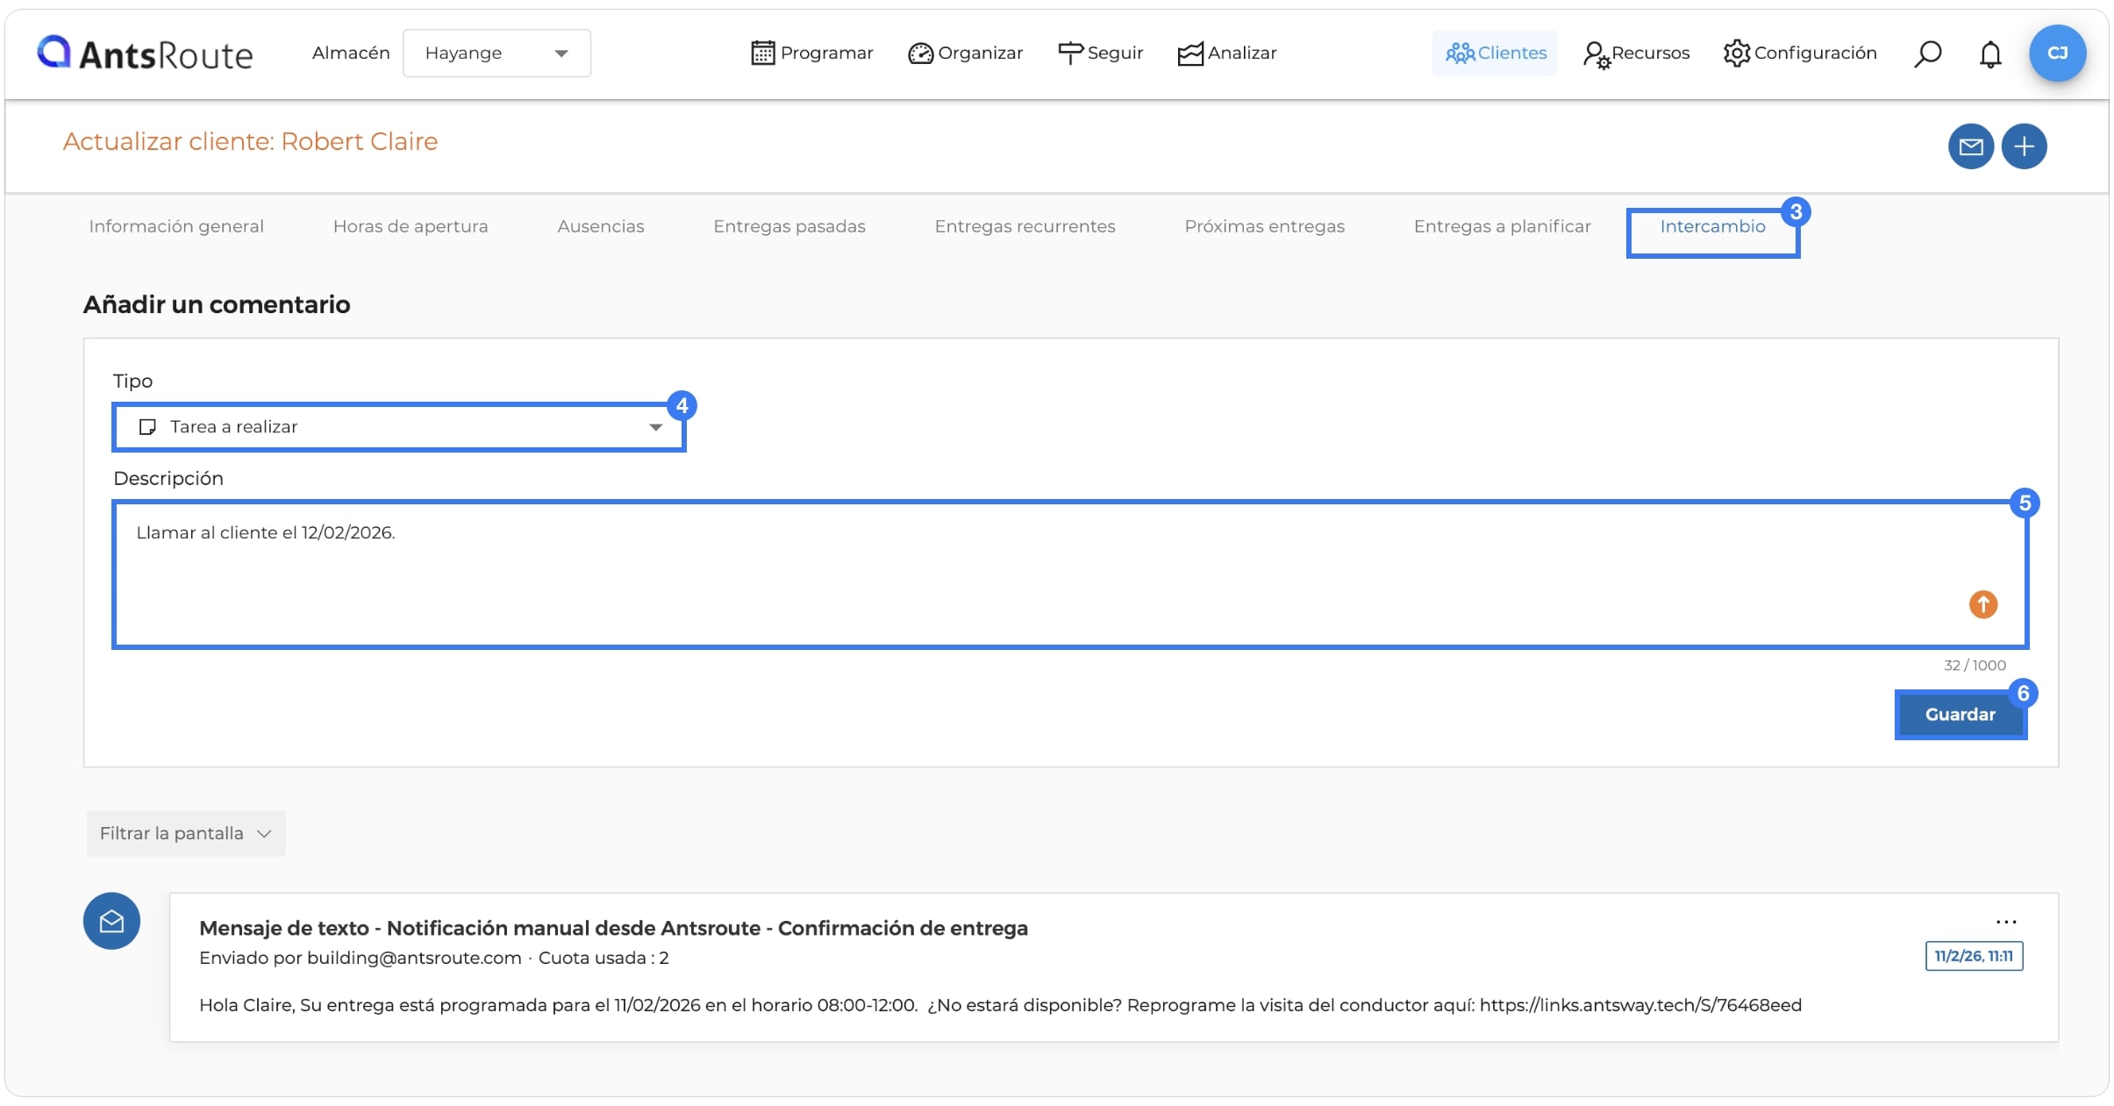Viewport: 2114px width, 1106px height.
Task: Click the 11/2/26, 11:11 timestamp badge
Action: pyautogui.click(x=1974, y=956)
